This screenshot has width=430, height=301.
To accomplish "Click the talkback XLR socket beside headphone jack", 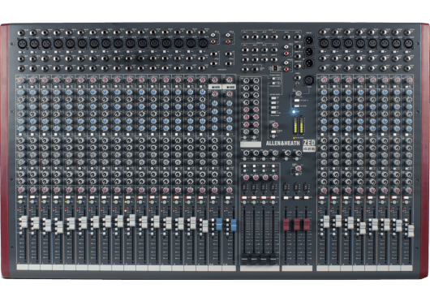I will (309, 80).
